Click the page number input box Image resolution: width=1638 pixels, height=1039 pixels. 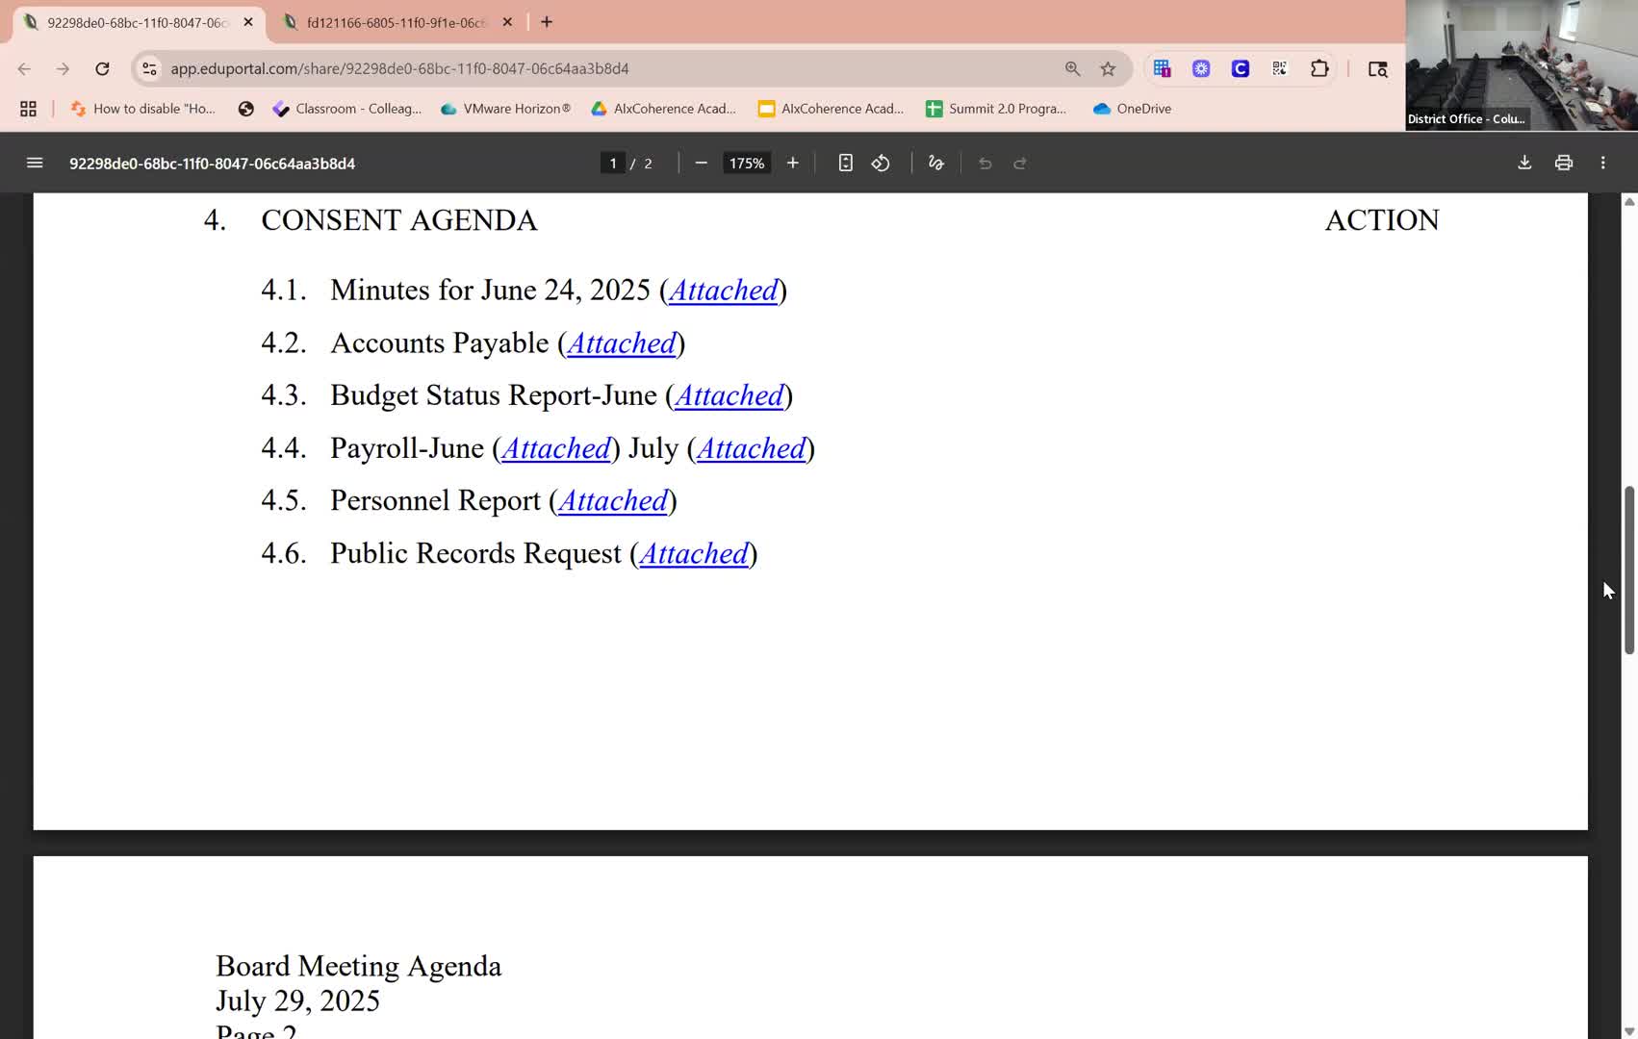(612, 164)
